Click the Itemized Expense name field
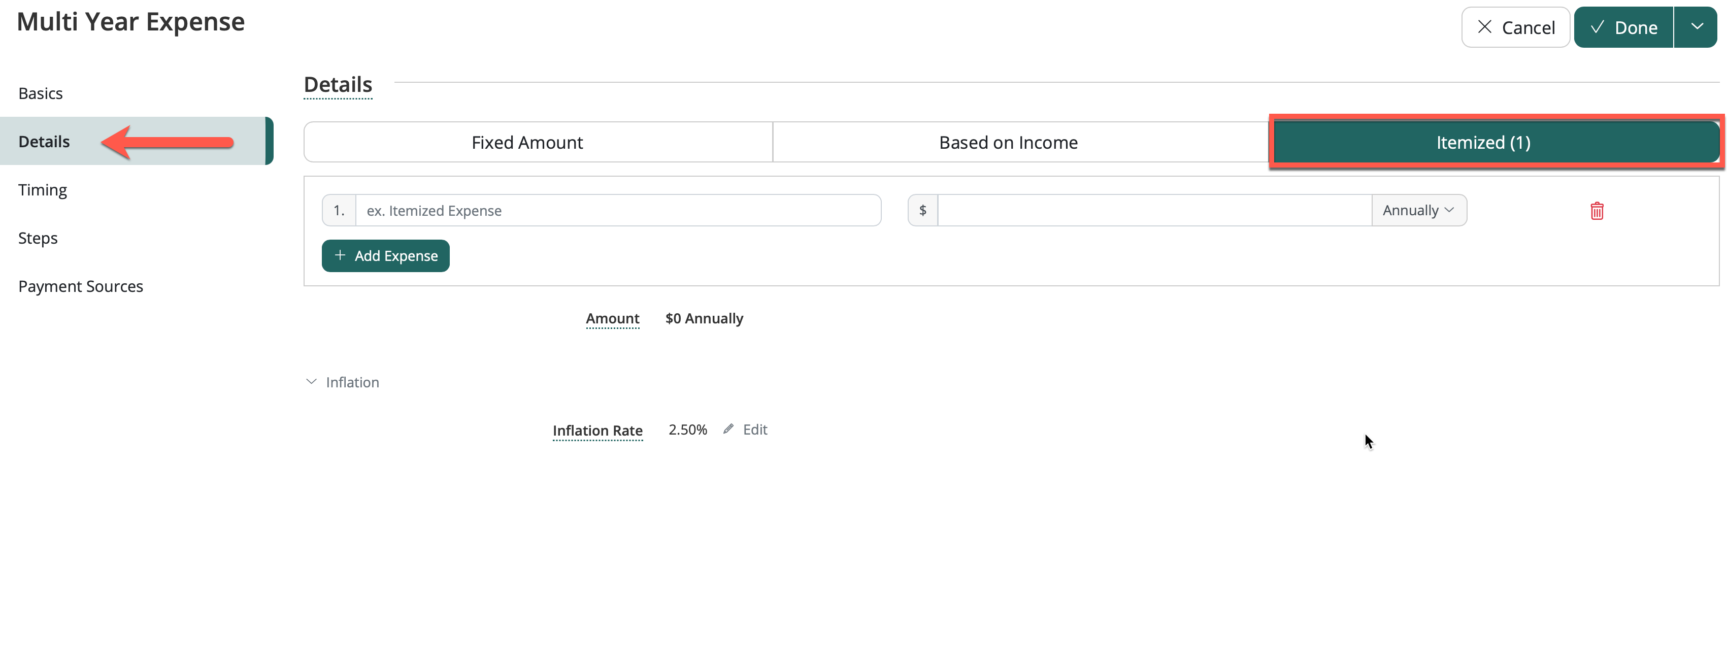Screen dimensions: 1727x661 [x=617, y=211]
